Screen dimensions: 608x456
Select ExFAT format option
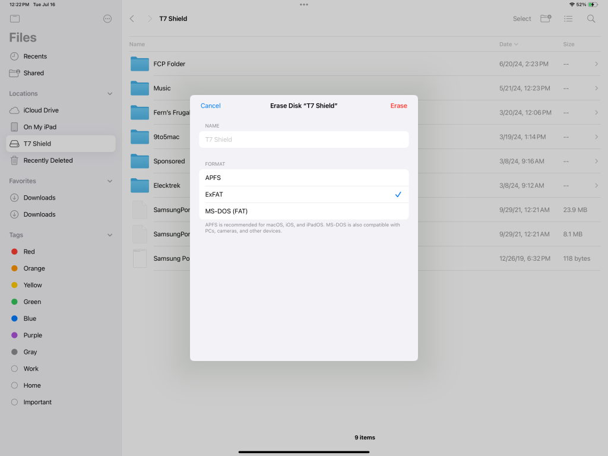[x=303, y=194]
